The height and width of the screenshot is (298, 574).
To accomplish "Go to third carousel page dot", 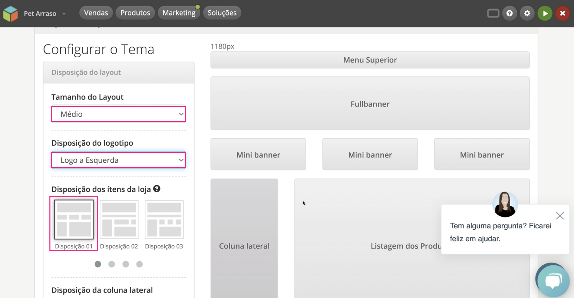I will tap(126, 264).
